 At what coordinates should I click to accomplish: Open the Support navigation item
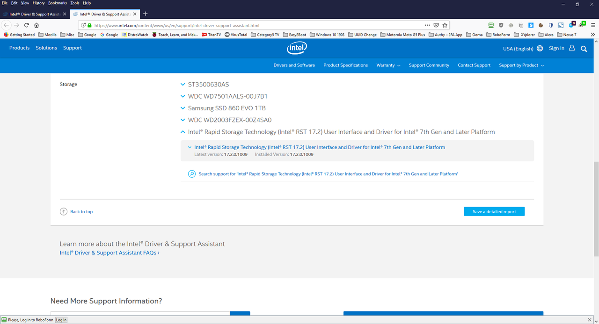(x=73, y=48)
